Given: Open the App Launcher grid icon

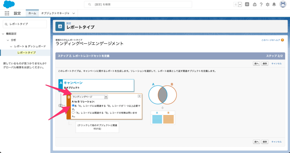Looking at the screenshot, I should pos(7,13).
